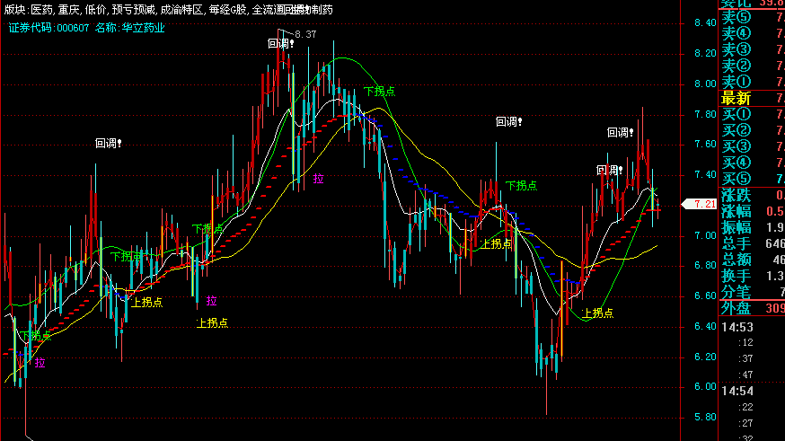Image resolution: width=785 pixels, height=441 pixels.
Task: Click the 8.40 price axis label
Action: [705, 22]
